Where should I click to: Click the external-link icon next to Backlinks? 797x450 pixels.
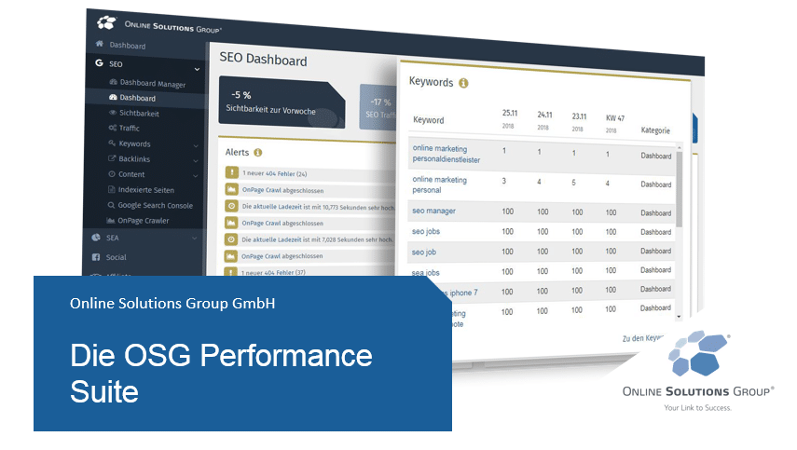click(x=112, y=158)
